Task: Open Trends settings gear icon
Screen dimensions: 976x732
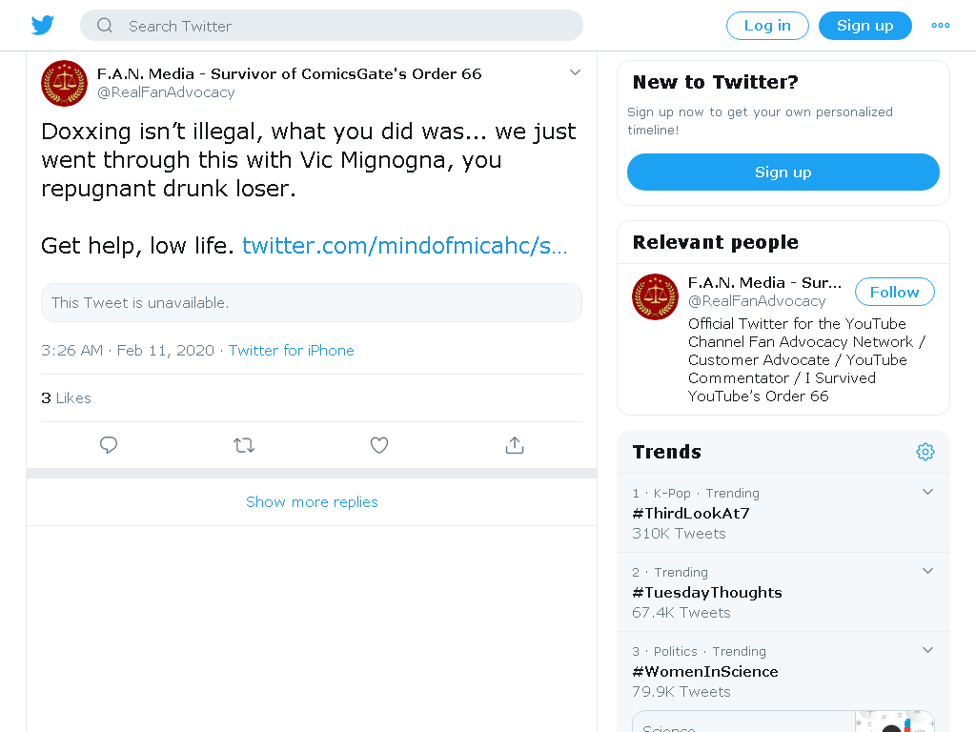Action: click(x=925, y=452)
